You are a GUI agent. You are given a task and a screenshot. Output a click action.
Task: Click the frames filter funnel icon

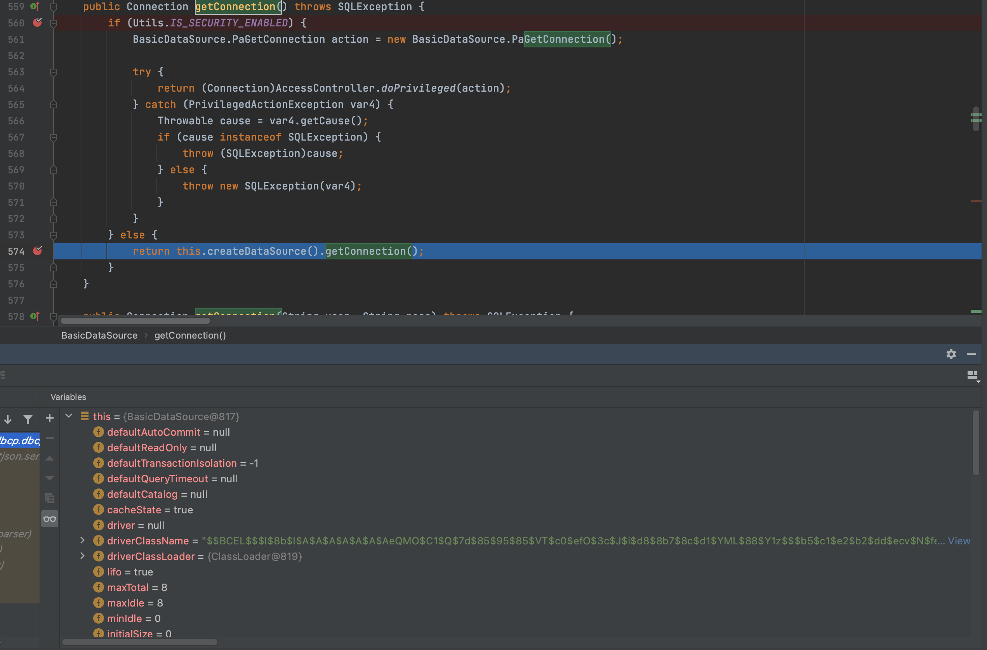pos(28,419)
